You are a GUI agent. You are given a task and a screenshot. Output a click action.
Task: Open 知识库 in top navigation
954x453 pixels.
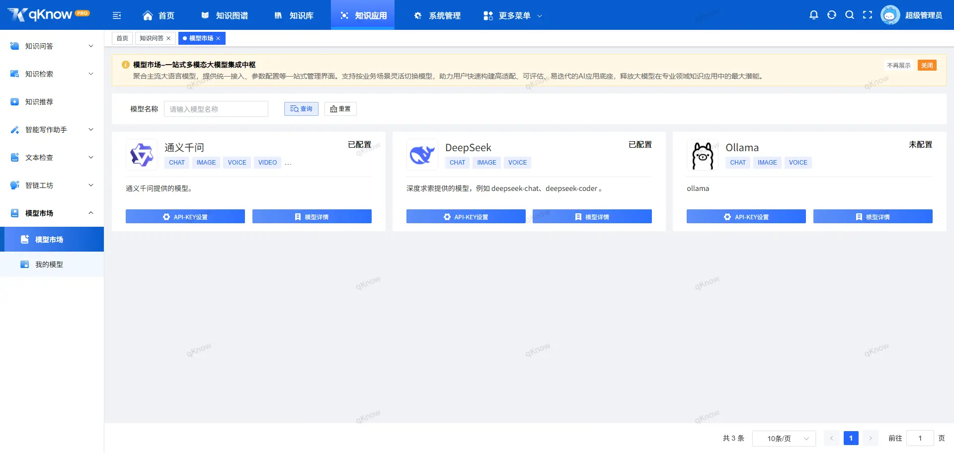pyautogui.click(x=294, y=15)
